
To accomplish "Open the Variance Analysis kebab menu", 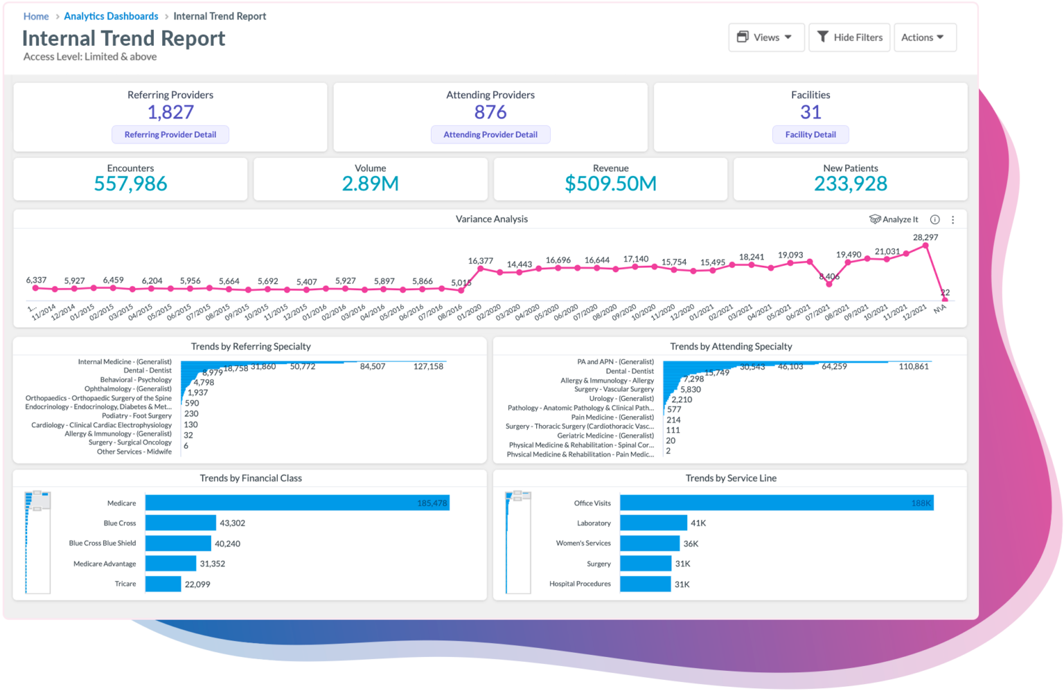I will tap(953, 219).
